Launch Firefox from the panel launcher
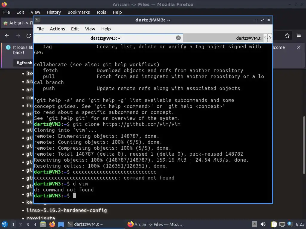 tap(52, 224)
